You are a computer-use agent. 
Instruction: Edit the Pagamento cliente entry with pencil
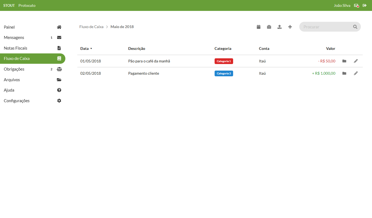[356, 73]
